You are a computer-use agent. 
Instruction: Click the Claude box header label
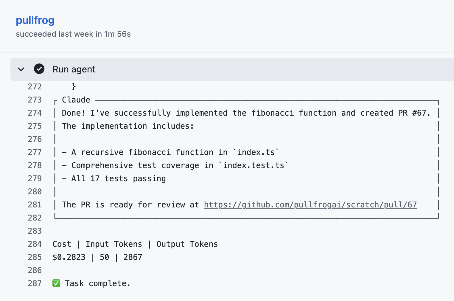pos(76,100)
